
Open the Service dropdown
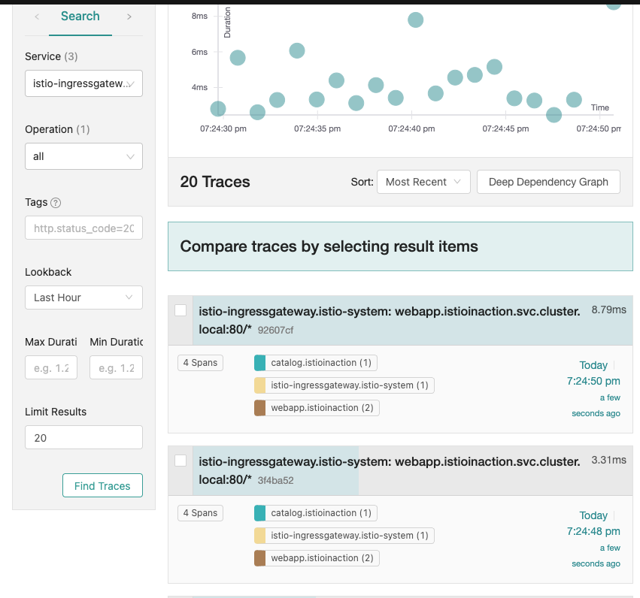click(x=83, y=84)
